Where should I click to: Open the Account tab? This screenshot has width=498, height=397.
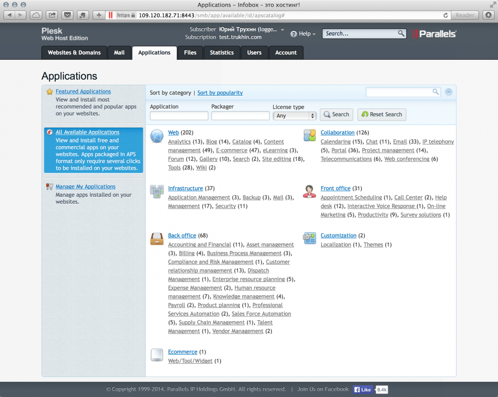point(286,53)
